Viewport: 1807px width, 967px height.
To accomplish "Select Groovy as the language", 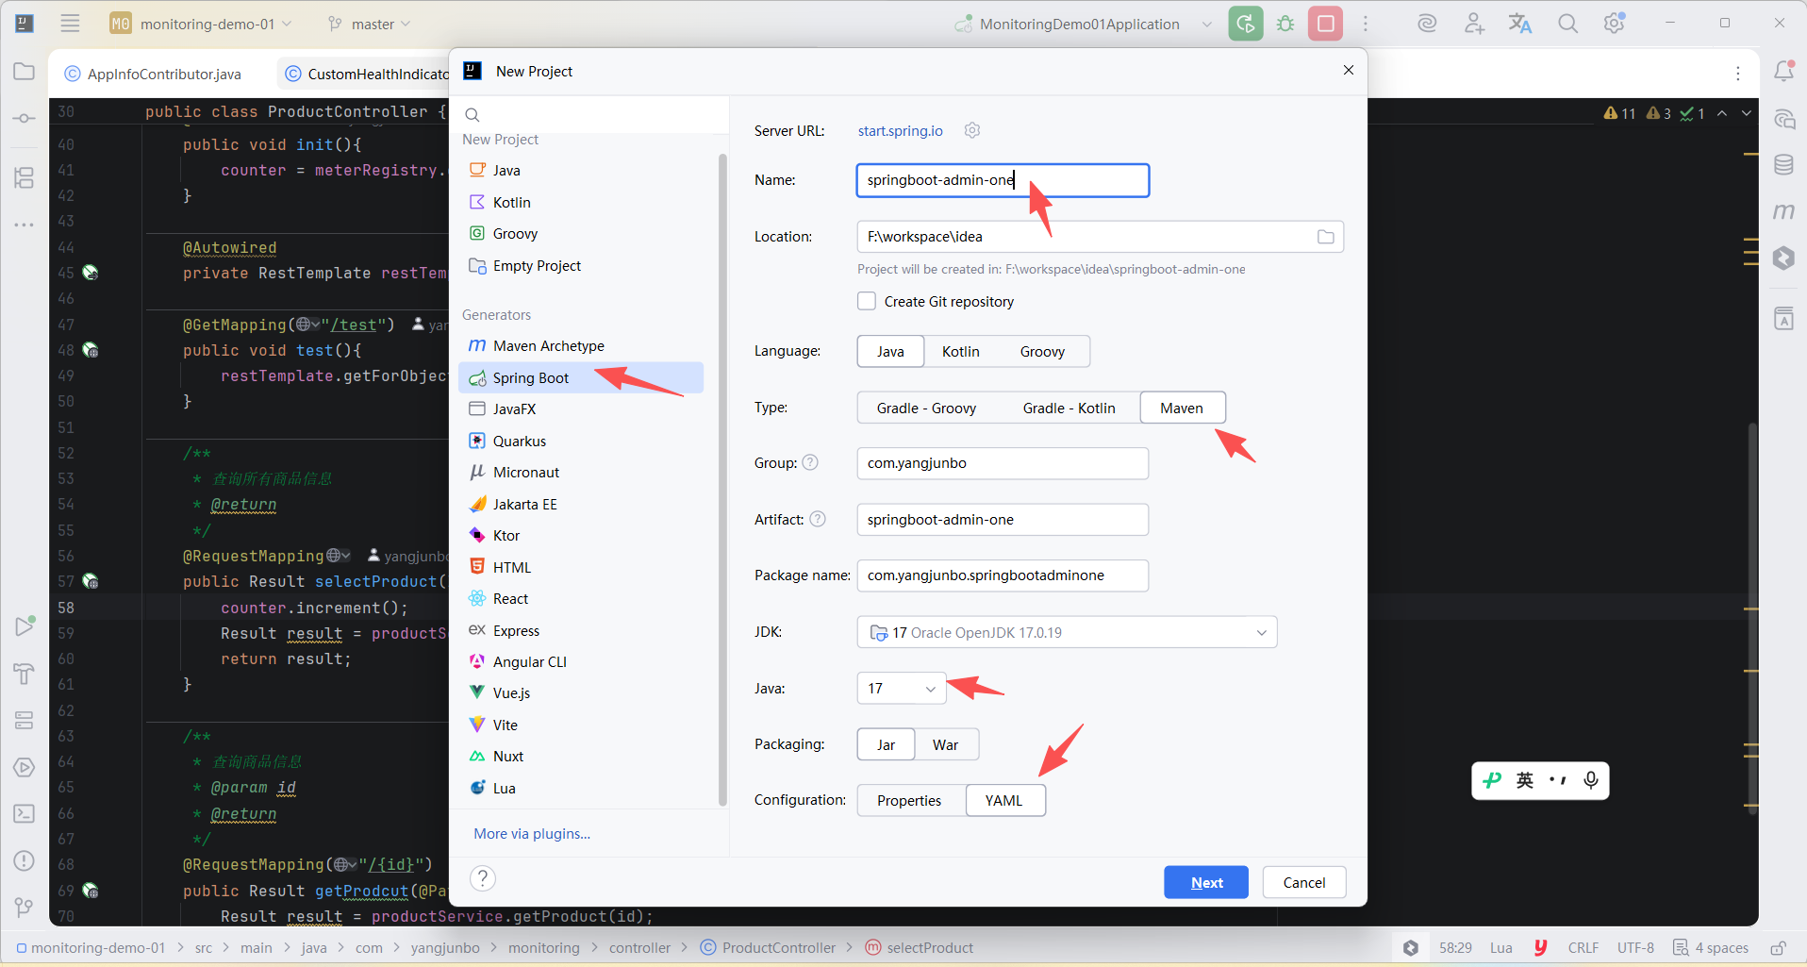I will pos(1042,351).
